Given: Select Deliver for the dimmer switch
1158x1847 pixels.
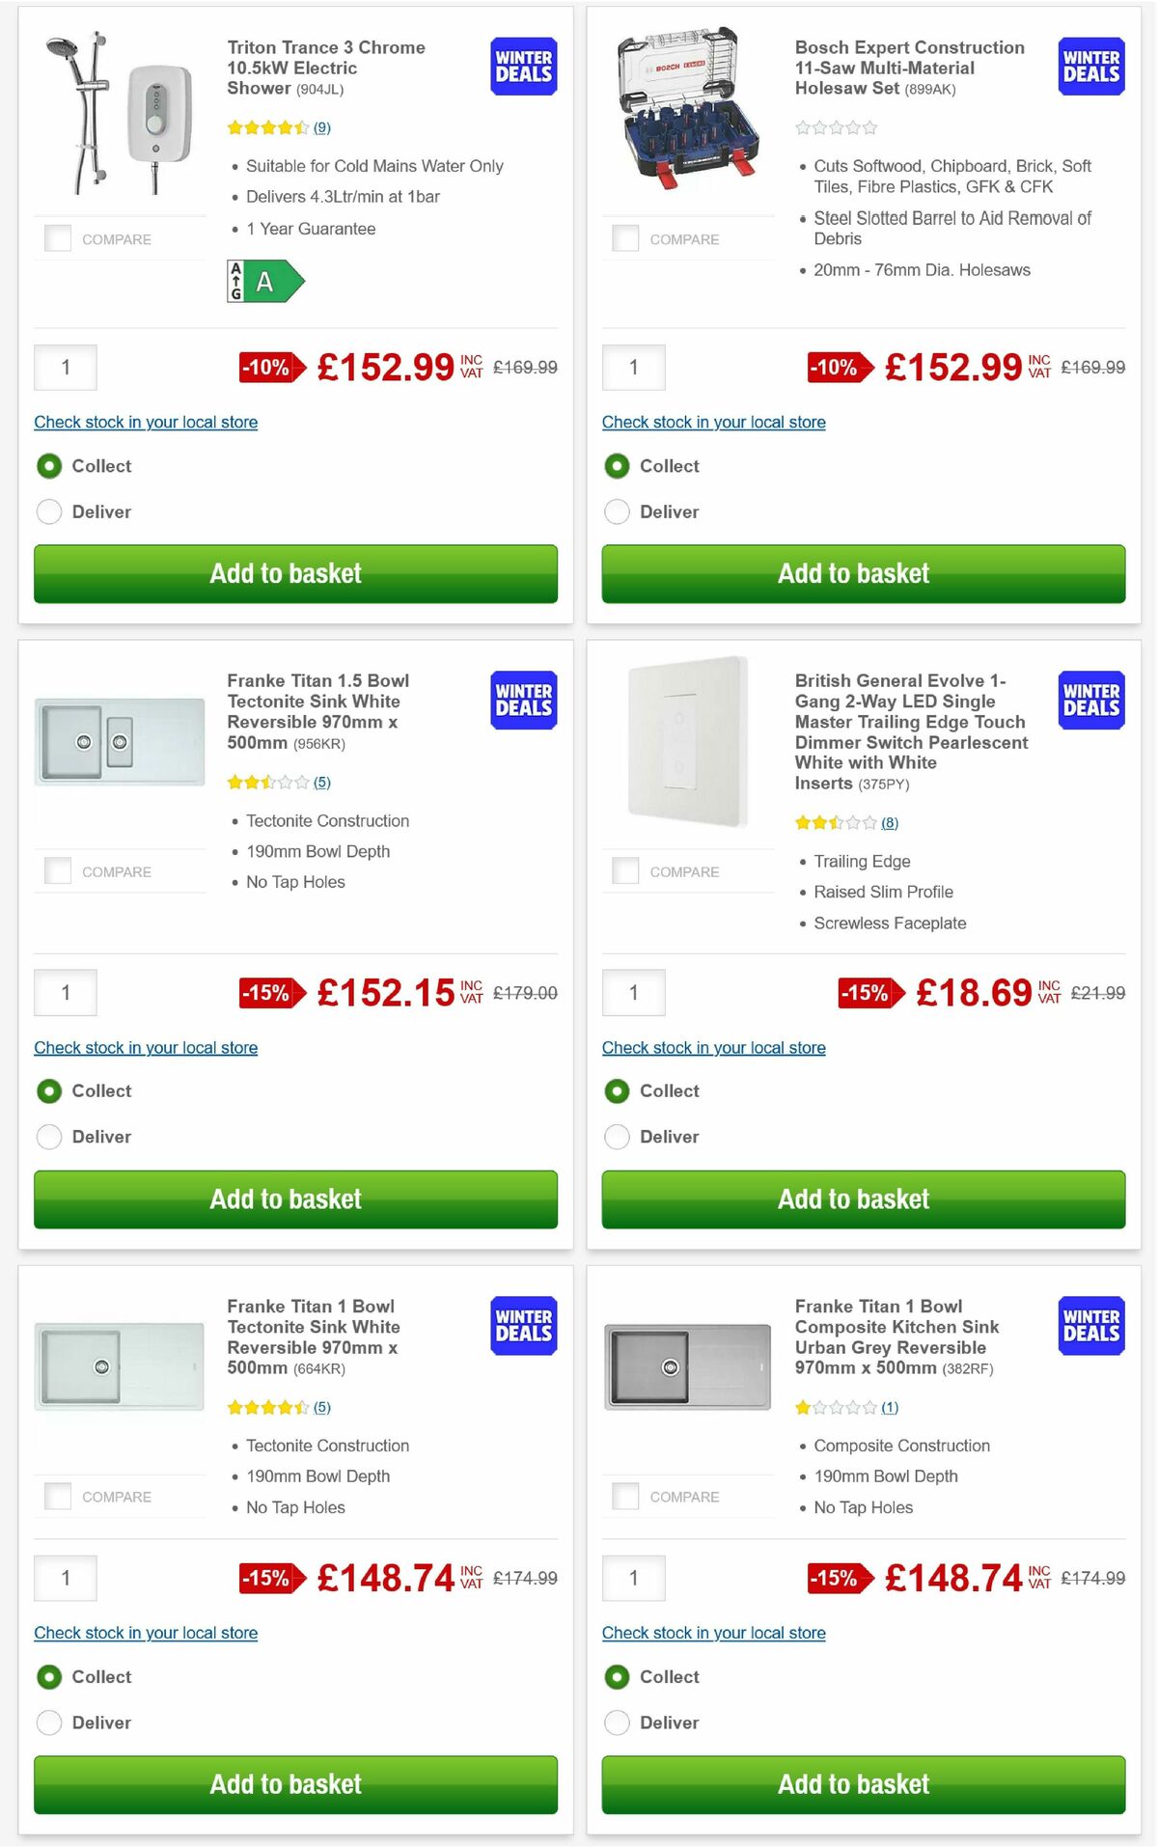Looking at the screenshot, I should tap(617, 1137).
